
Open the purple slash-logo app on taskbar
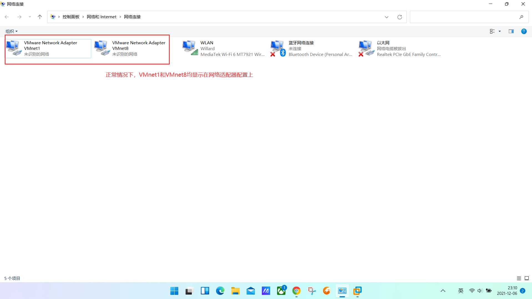click(x=266, y=291)
